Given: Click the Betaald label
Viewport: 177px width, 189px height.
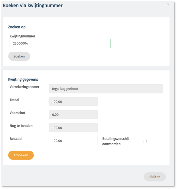Looking at the screenshot, I should tap(16, 139).
